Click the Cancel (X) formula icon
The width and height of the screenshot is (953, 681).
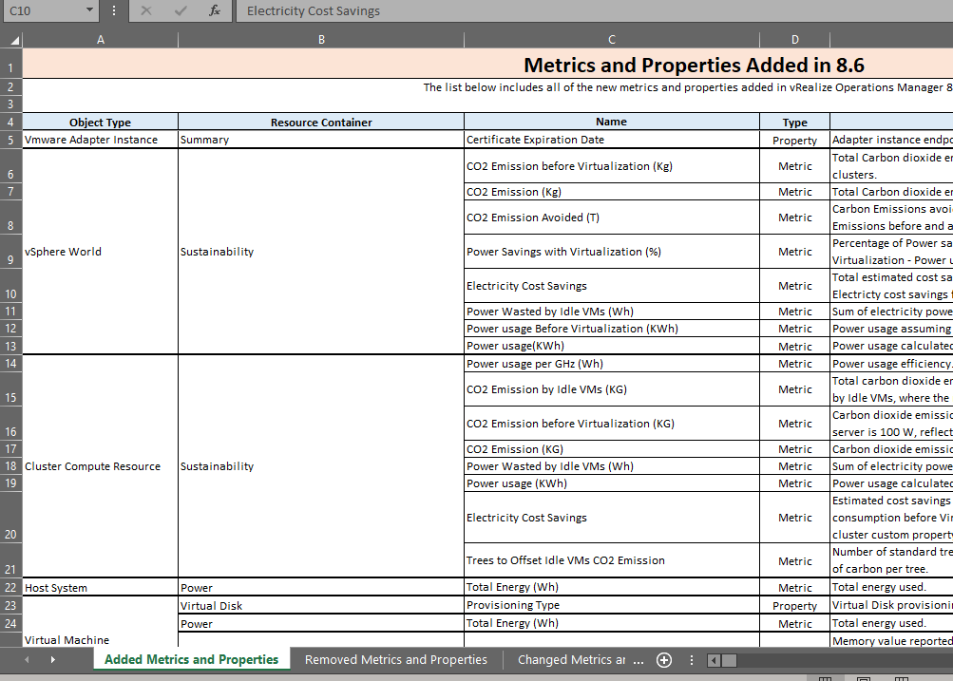click(146, 10)
